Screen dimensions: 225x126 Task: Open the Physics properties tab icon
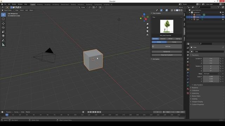pos(188,79)
